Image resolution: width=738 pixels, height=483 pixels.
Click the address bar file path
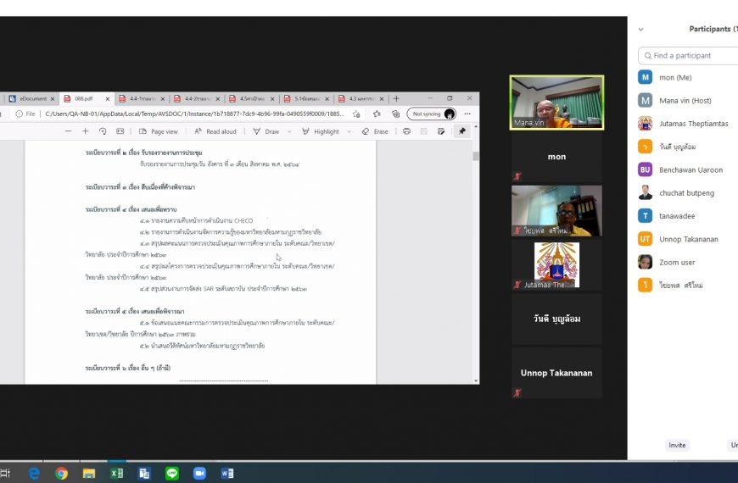[194, 114]
